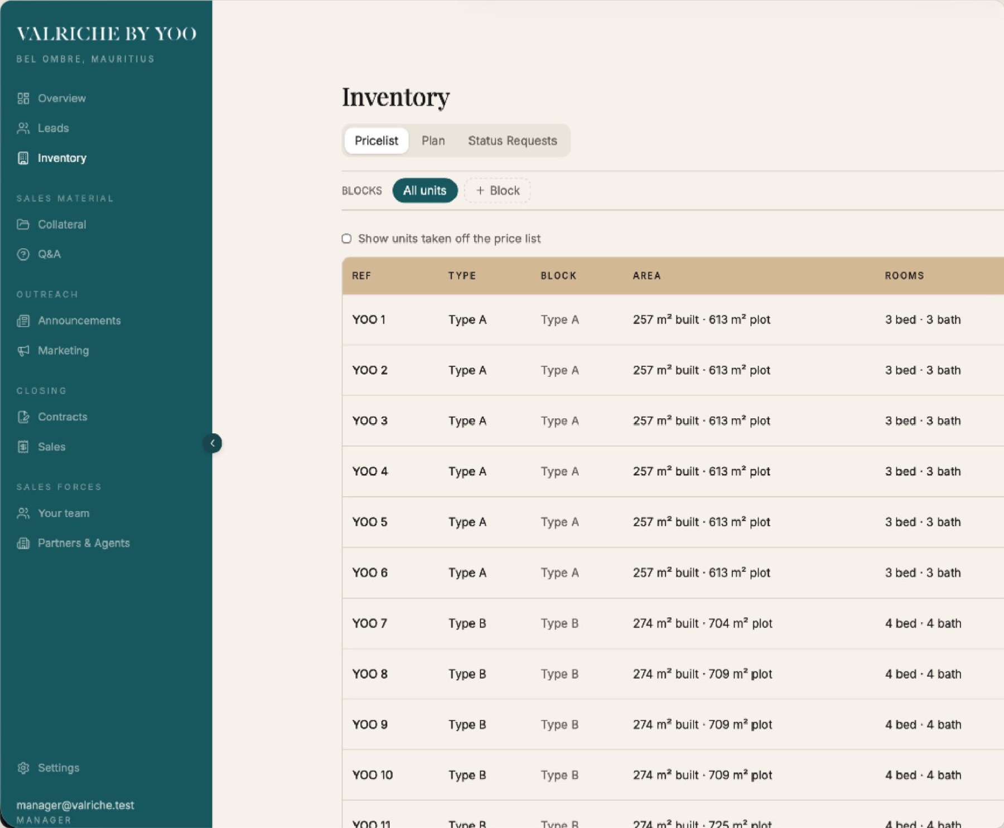Click manager@valriche.test account label
This screenshot has height=828, width=1004.
coord(75,805)
